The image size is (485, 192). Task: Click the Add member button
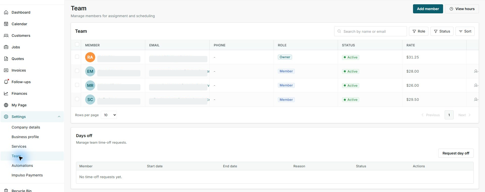pos(428,9)
